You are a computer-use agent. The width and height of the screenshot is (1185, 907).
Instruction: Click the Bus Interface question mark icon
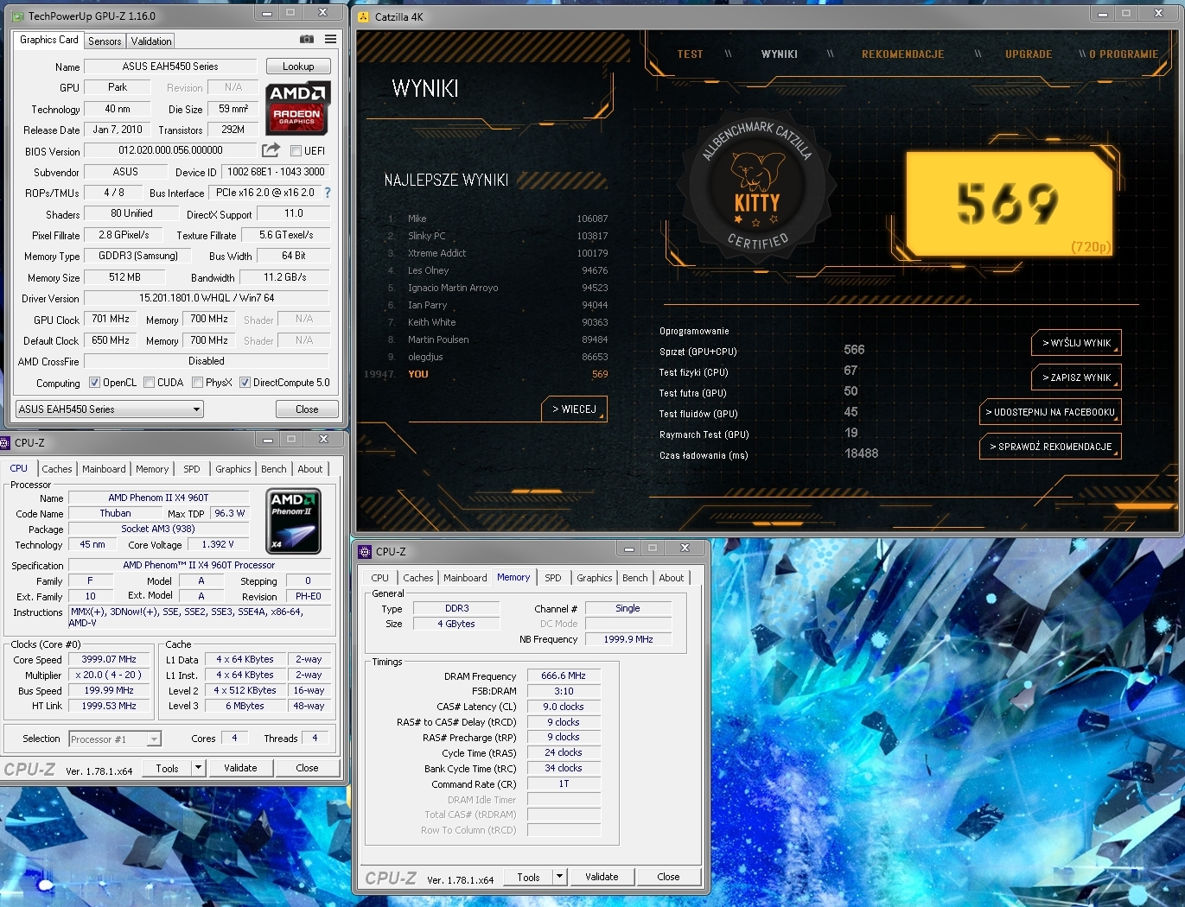click(328, 193)
